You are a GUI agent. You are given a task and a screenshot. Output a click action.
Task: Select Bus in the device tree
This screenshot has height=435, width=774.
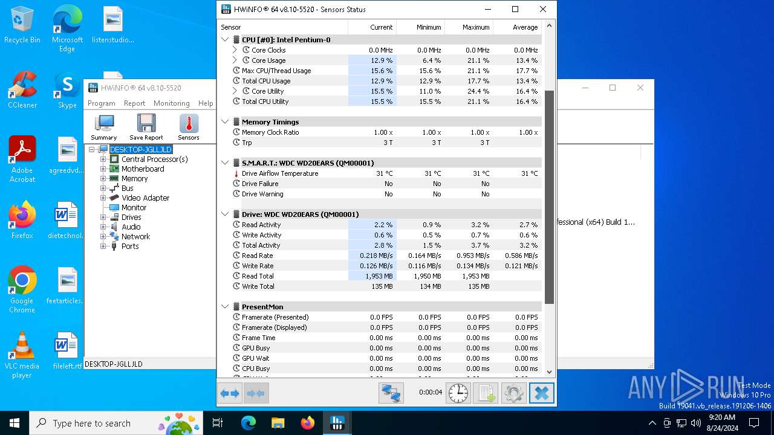[127, 188]
